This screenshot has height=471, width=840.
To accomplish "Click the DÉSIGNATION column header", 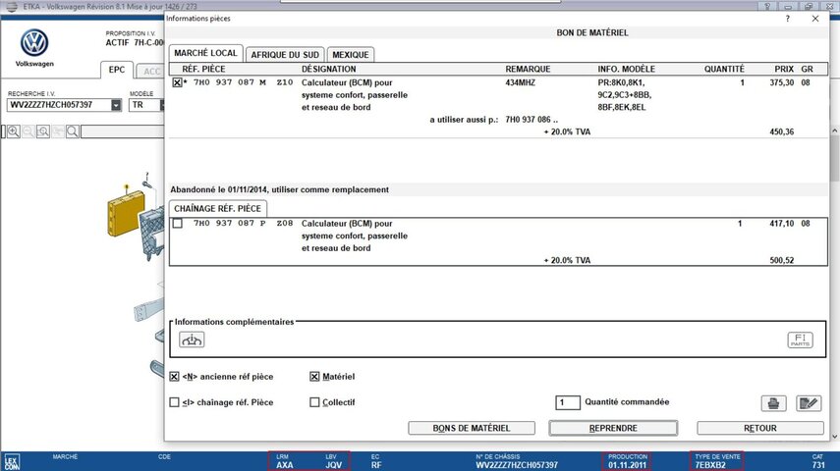I will [328, 69].
